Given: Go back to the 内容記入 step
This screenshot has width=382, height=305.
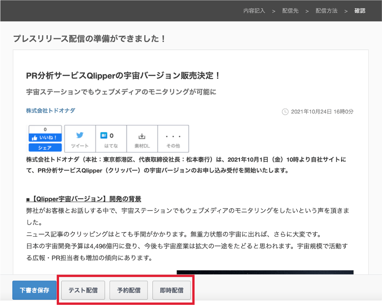Looking at the screenshot, I should 254,11.
